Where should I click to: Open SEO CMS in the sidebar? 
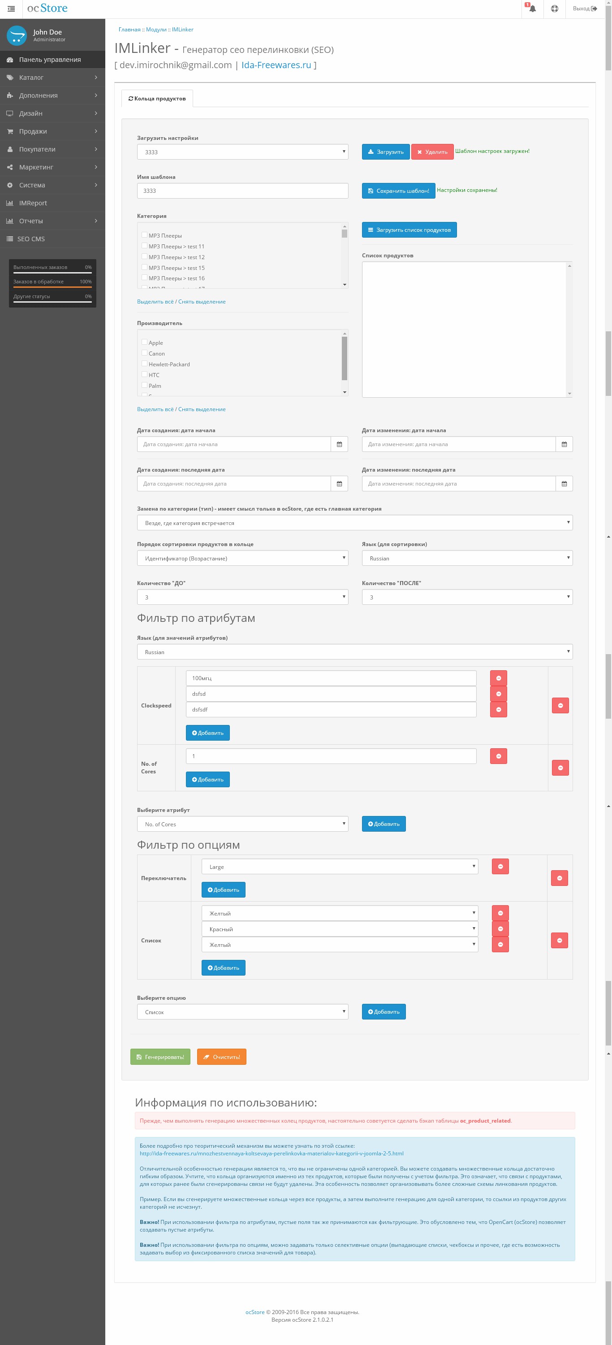(x=52, y=239)
